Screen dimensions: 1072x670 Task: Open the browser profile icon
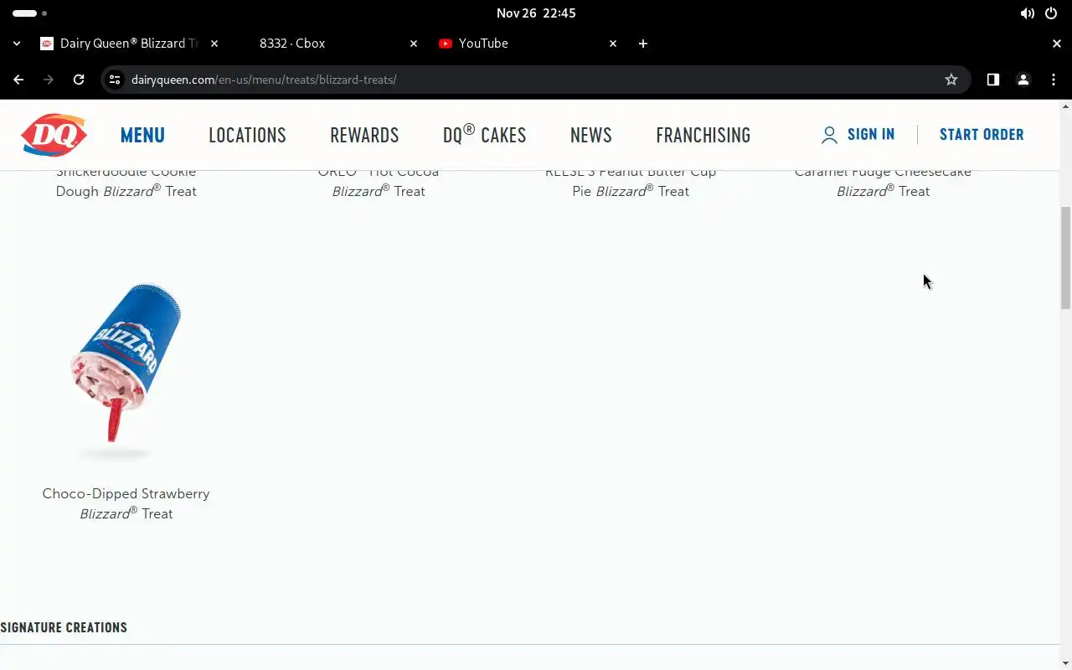click(1023, 80)
